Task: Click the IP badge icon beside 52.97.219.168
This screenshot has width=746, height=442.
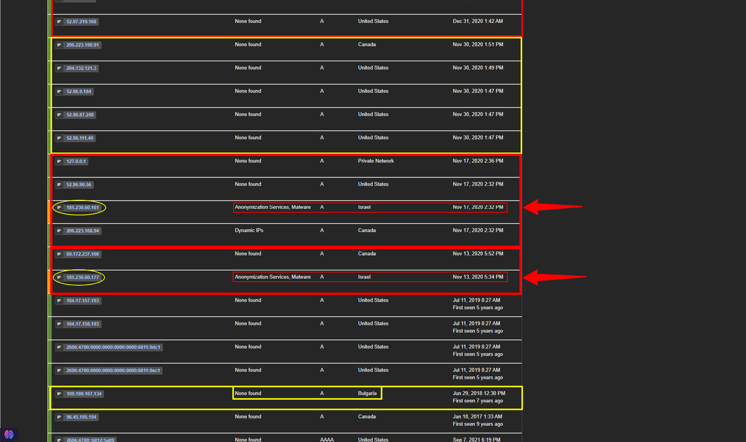Action: point(59,22)
